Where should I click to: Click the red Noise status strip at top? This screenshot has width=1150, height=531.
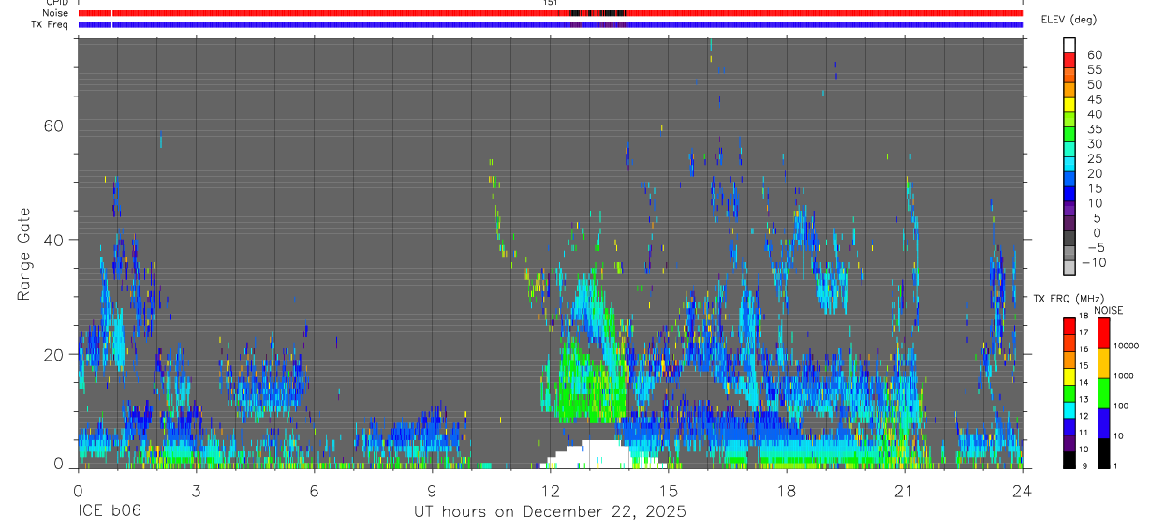(550, 13)
